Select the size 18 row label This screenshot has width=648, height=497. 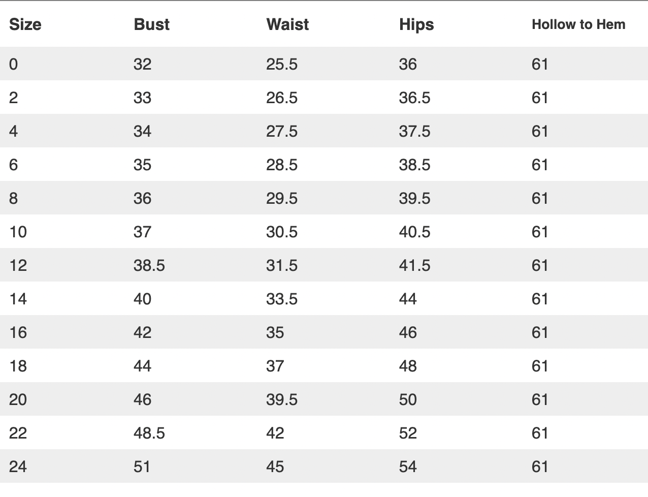click(18, 366)
